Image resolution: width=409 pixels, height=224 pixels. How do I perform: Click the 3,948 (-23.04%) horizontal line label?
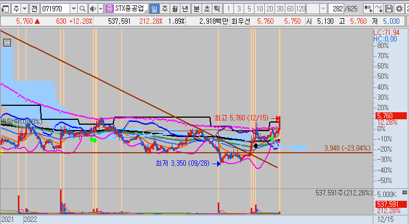(x=347, y=148)
